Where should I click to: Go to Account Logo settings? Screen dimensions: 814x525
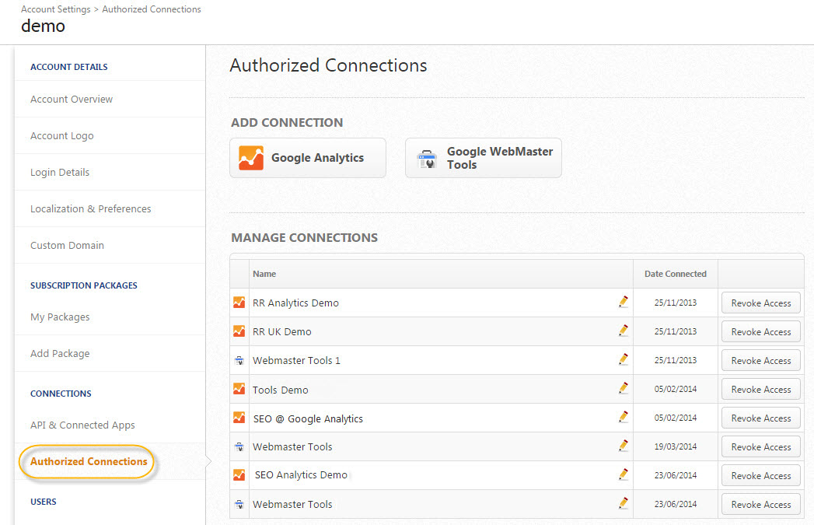pyautogui.click(x=62, y=136)
